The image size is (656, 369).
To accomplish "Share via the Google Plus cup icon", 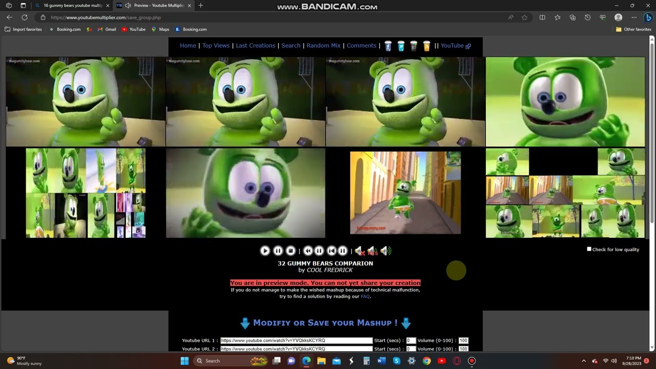I will click(414, 46).
